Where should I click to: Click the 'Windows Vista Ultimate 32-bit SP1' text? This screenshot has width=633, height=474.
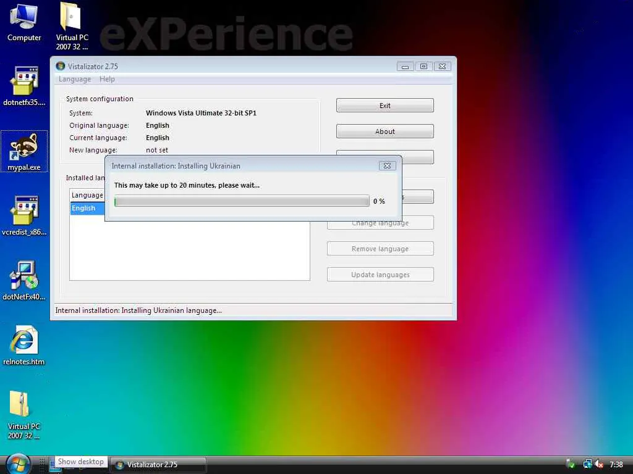[201, 113]
